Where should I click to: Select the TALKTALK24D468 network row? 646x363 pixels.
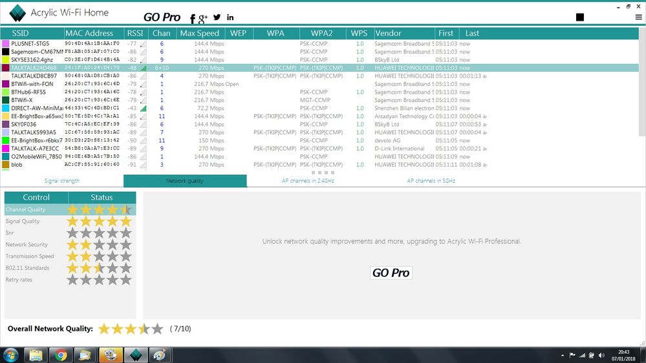tap(319, 68)
